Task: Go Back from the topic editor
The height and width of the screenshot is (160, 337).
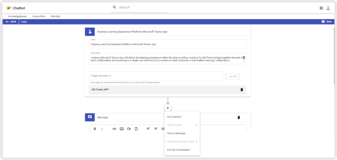Action: point(11,22)
